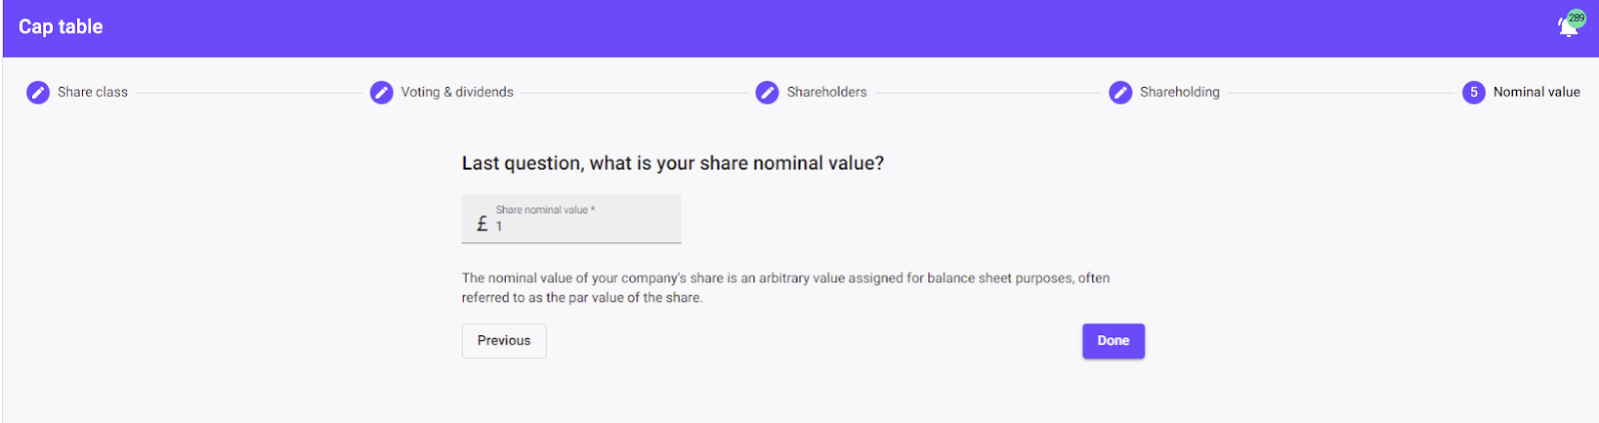Go to the Share class step
The height and width of the screenshot is (423, 1599).
tap(93, 92)
